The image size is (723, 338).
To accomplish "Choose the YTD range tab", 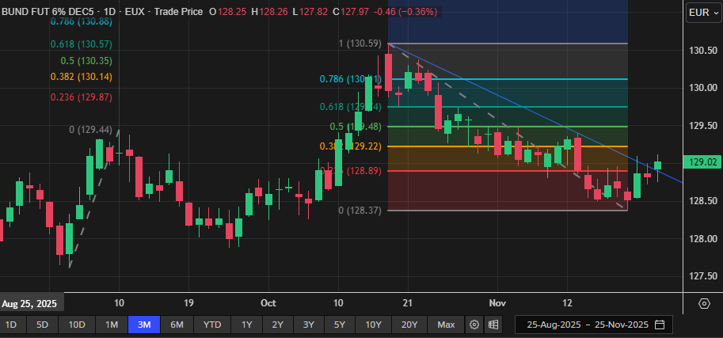I will click(211, 325).
